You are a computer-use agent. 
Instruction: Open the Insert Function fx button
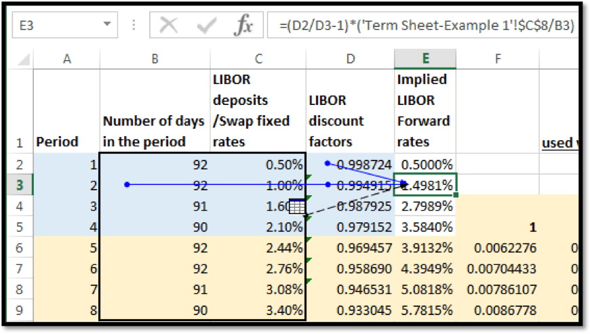point(243,25)
